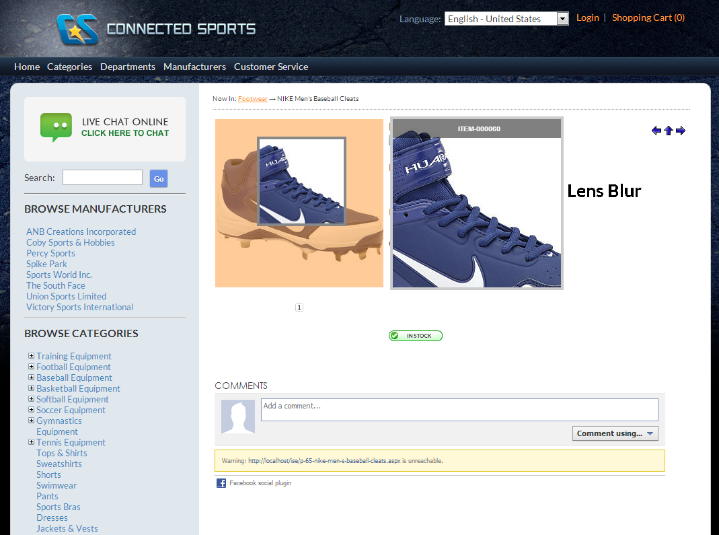Click the blue up arrow icon
This screenshot has height=535, width=719.
tap(669, 131)
